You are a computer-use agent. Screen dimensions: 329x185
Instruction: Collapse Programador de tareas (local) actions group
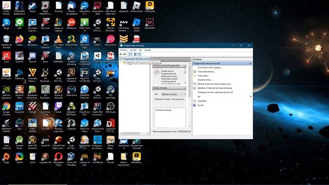coord(250,63)
